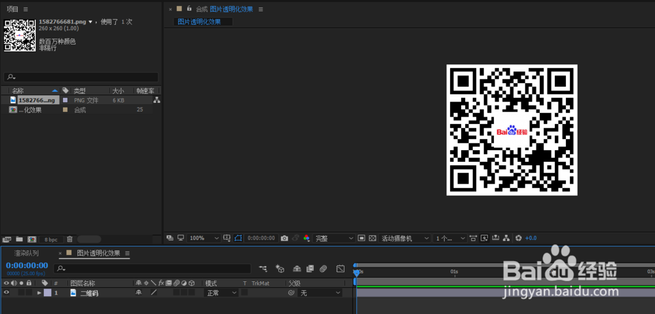Click the label color of 合成 item
This screenshot has height=314, width=655.
click(65, 110)
